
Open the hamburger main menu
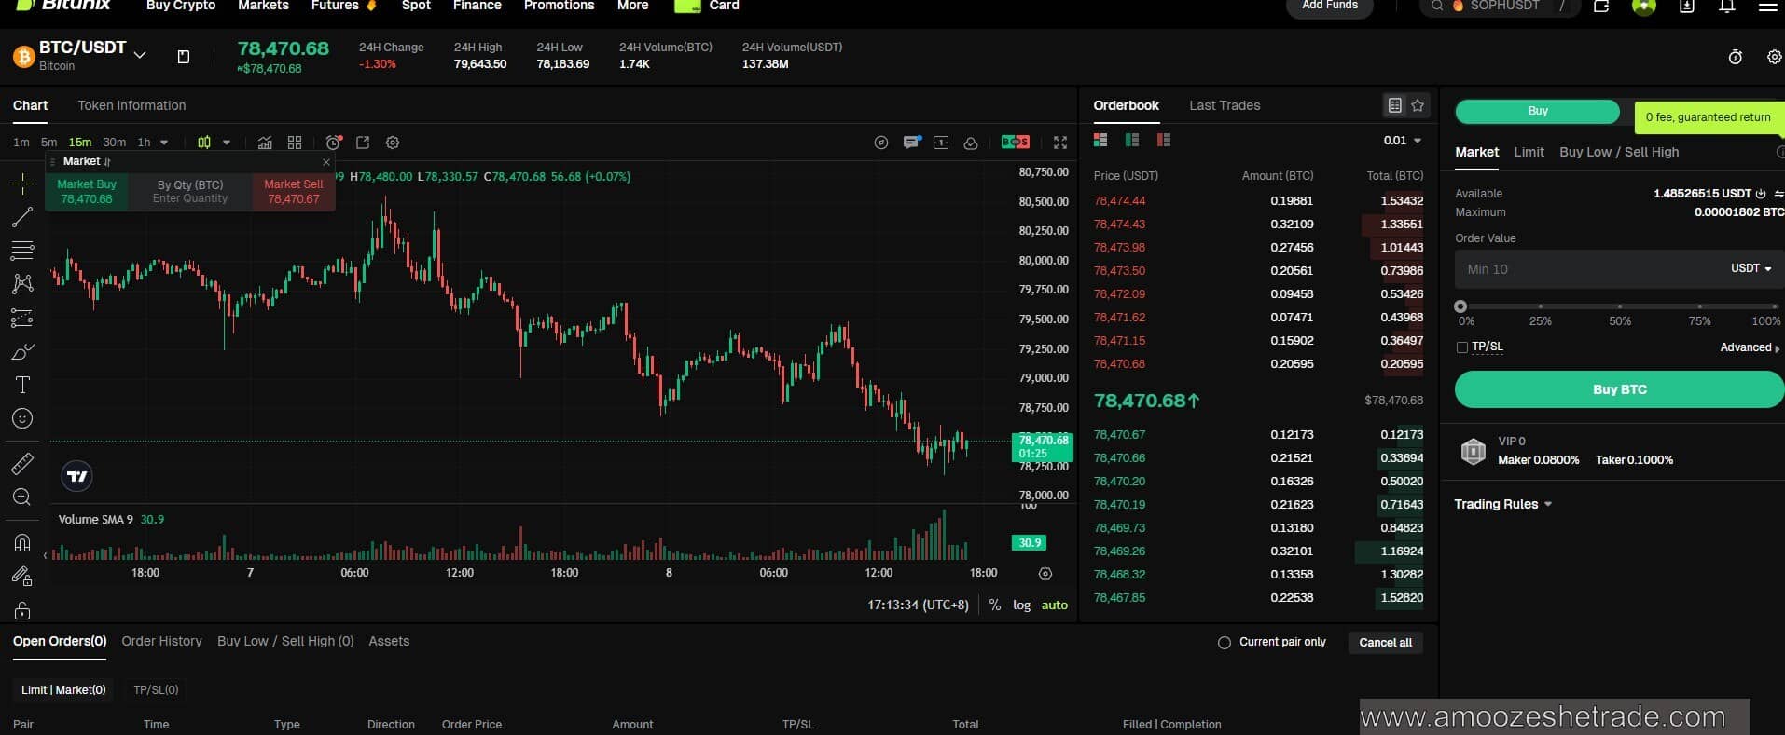coord(1768,7)
